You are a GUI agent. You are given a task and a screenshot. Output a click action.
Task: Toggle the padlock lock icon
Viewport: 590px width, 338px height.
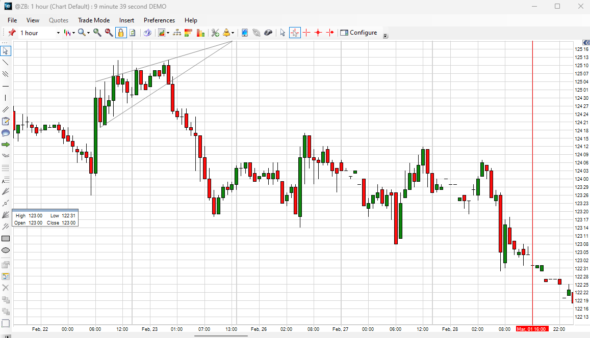(x=121, y=33)
